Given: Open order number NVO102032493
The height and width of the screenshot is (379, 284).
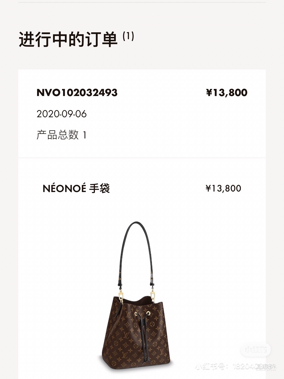Looking at the screenshot, I should pyautogui.click(x=77, y=92).
